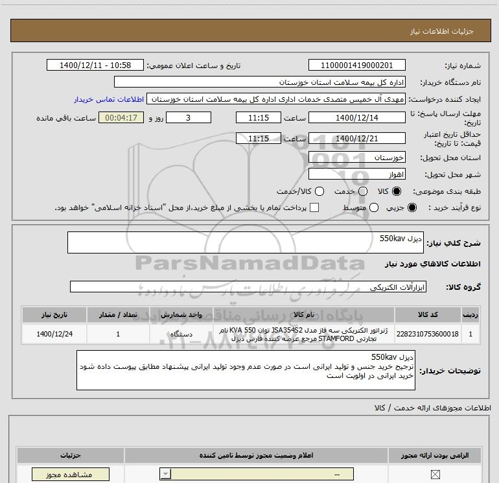Click the ردیف column header
The height and width of the screenshot is (483, 499).
pos(470,315)
